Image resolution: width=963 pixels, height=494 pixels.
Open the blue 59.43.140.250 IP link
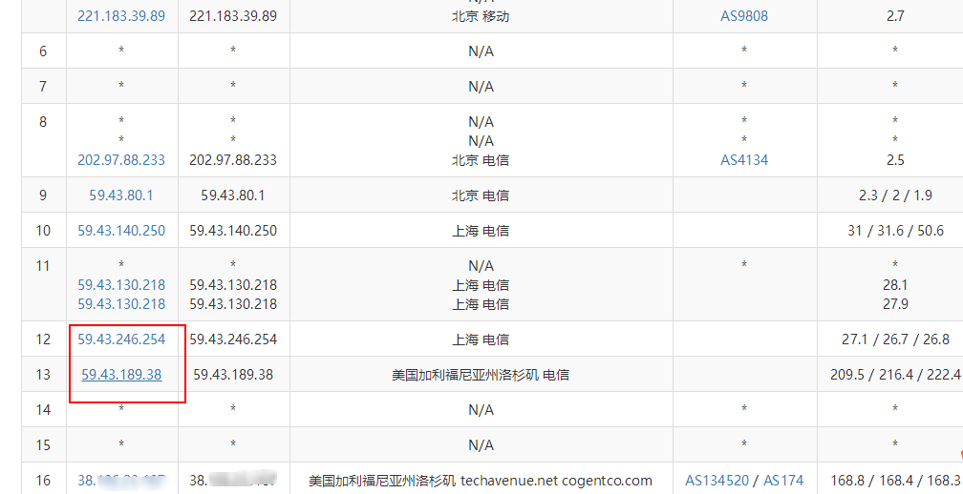121,231
